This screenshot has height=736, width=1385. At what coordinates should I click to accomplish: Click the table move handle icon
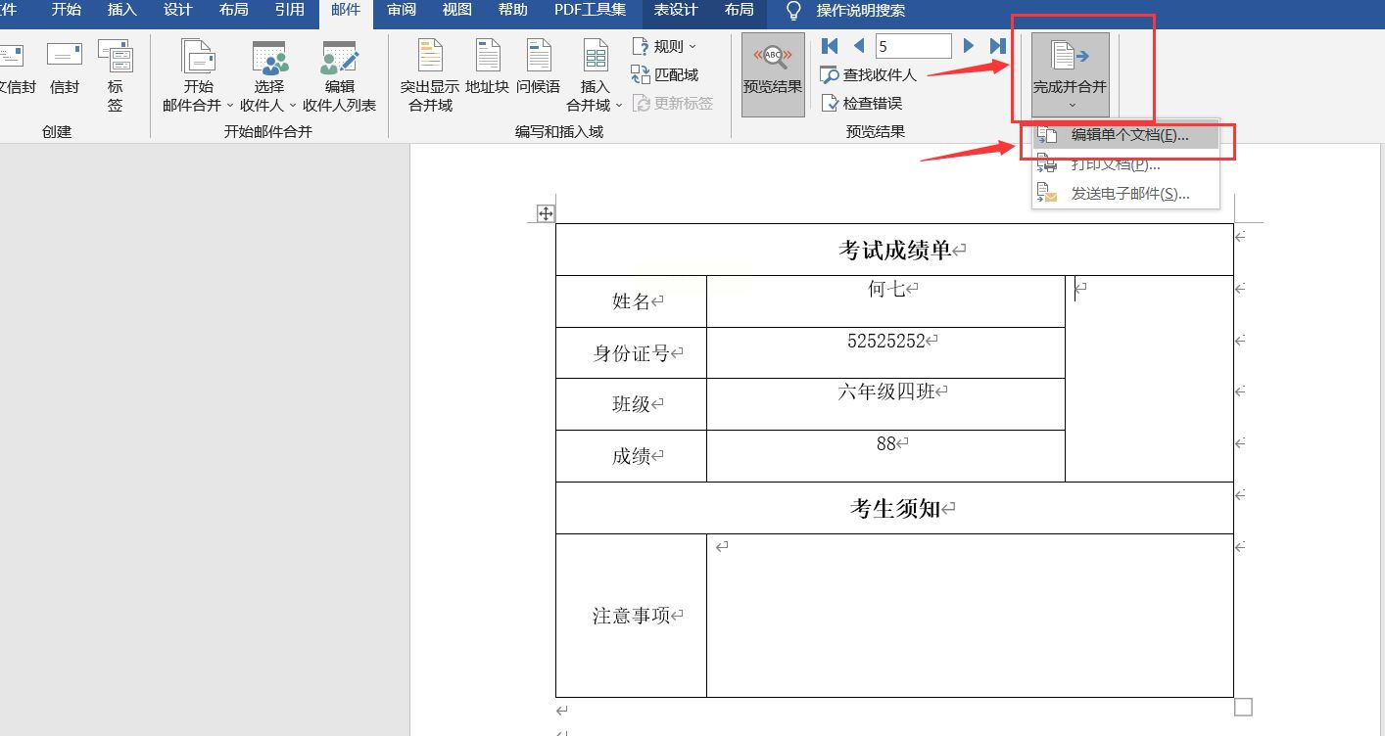coord(546,213)
